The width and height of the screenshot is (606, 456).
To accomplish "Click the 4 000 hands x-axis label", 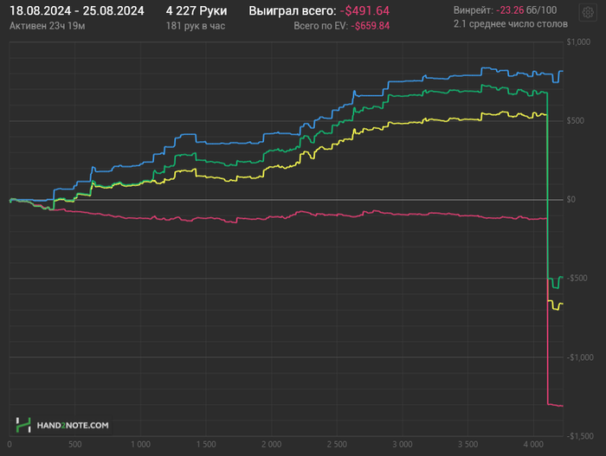I will point(533,445).
